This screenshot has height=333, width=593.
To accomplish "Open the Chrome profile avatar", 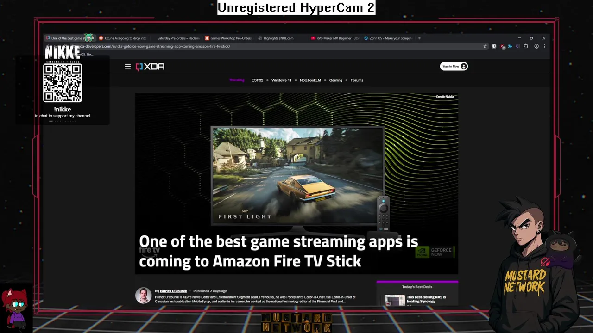I will tap(536, 46).
